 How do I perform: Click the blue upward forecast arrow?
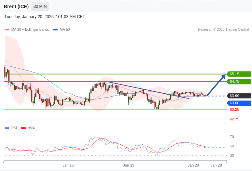216,85
